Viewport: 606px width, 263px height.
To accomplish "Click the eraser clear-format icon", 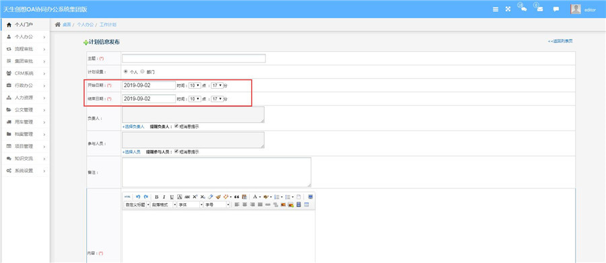I will pos(210,196).
